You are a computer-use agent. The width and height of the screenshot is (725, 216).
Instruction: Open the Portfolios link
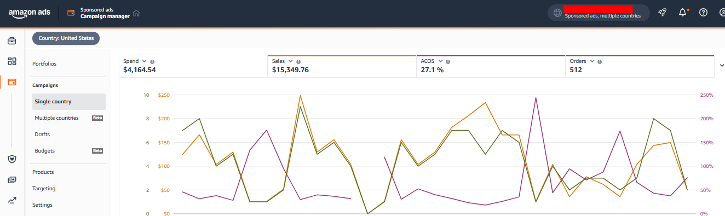[44, 64]
